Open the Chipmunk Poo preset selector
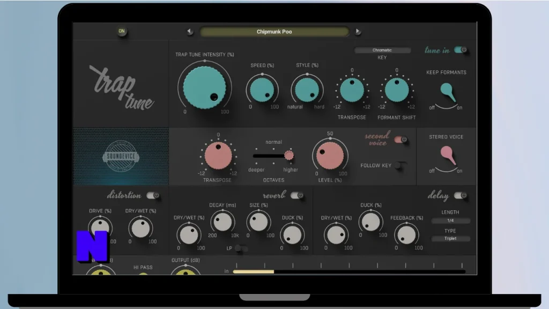The width and height of the screenshot is (549, 309). click(x=274, y=32)
